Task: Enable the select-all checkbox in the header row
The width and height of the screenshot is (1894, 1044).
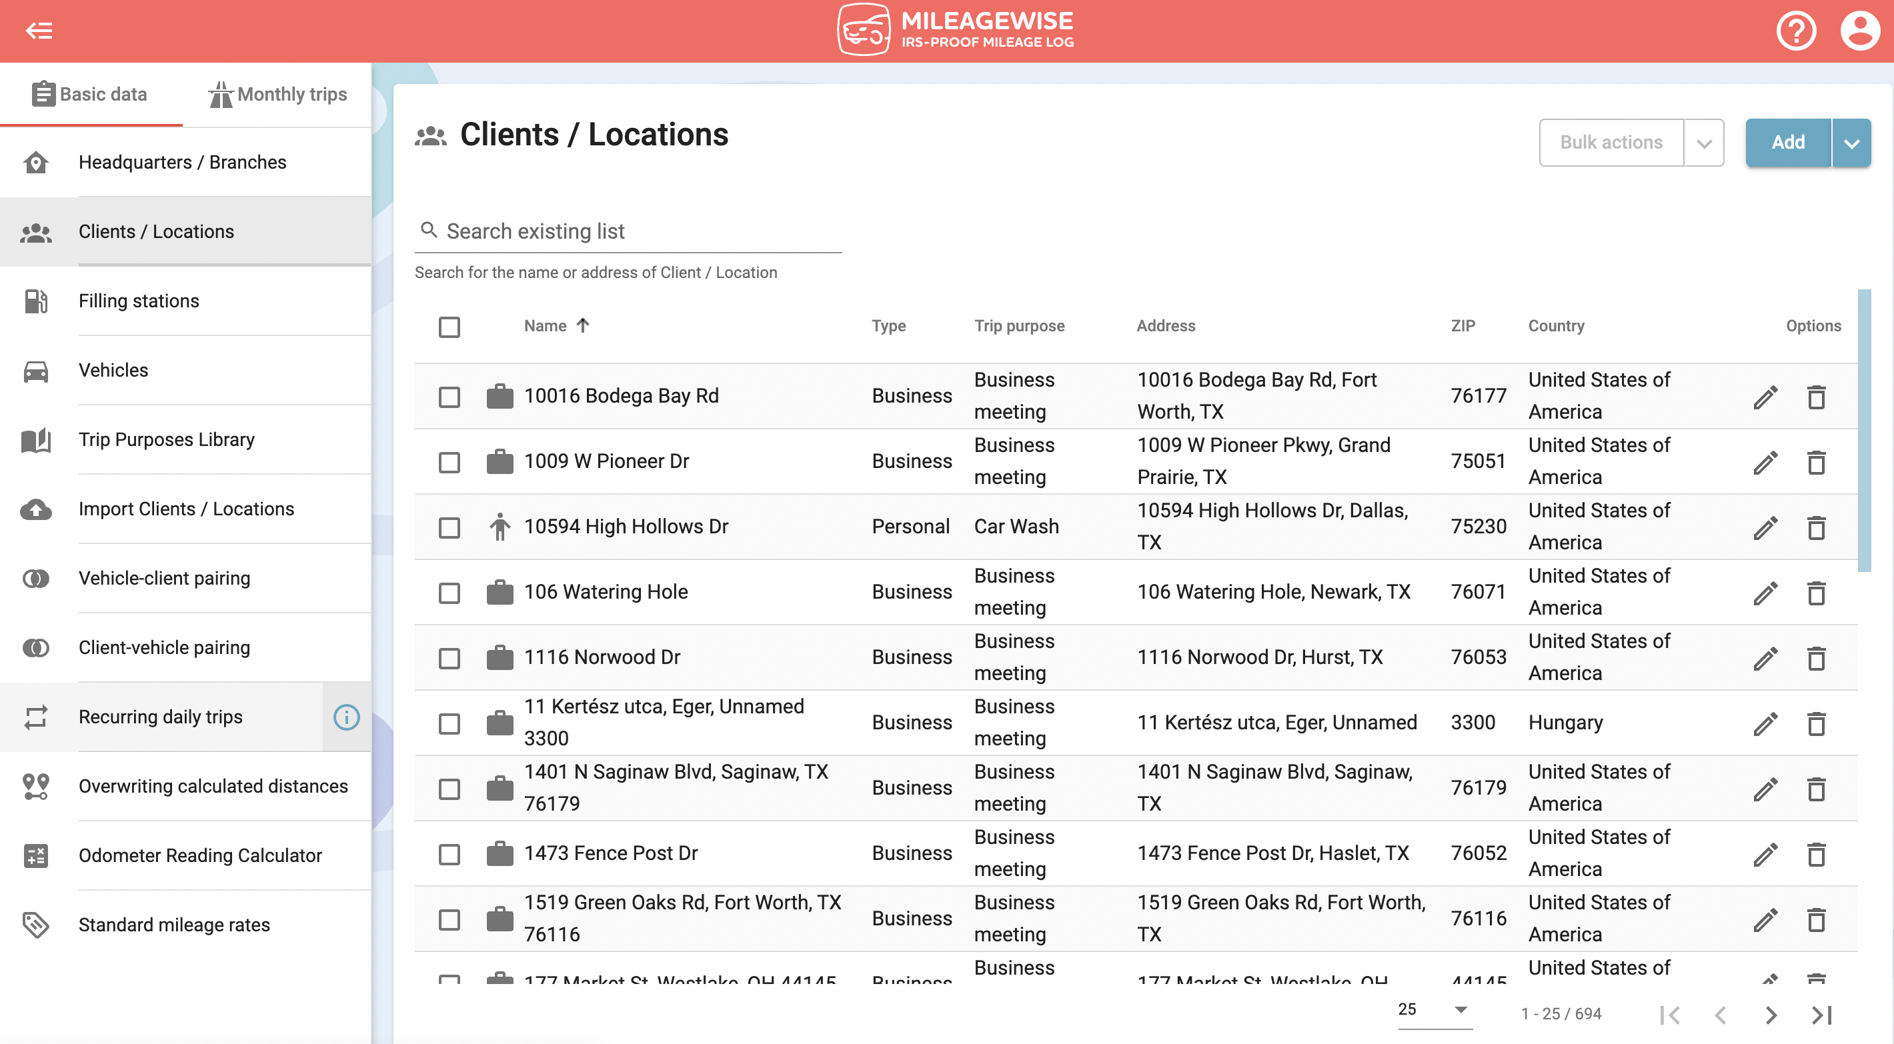Action: [x=449, y=327]
